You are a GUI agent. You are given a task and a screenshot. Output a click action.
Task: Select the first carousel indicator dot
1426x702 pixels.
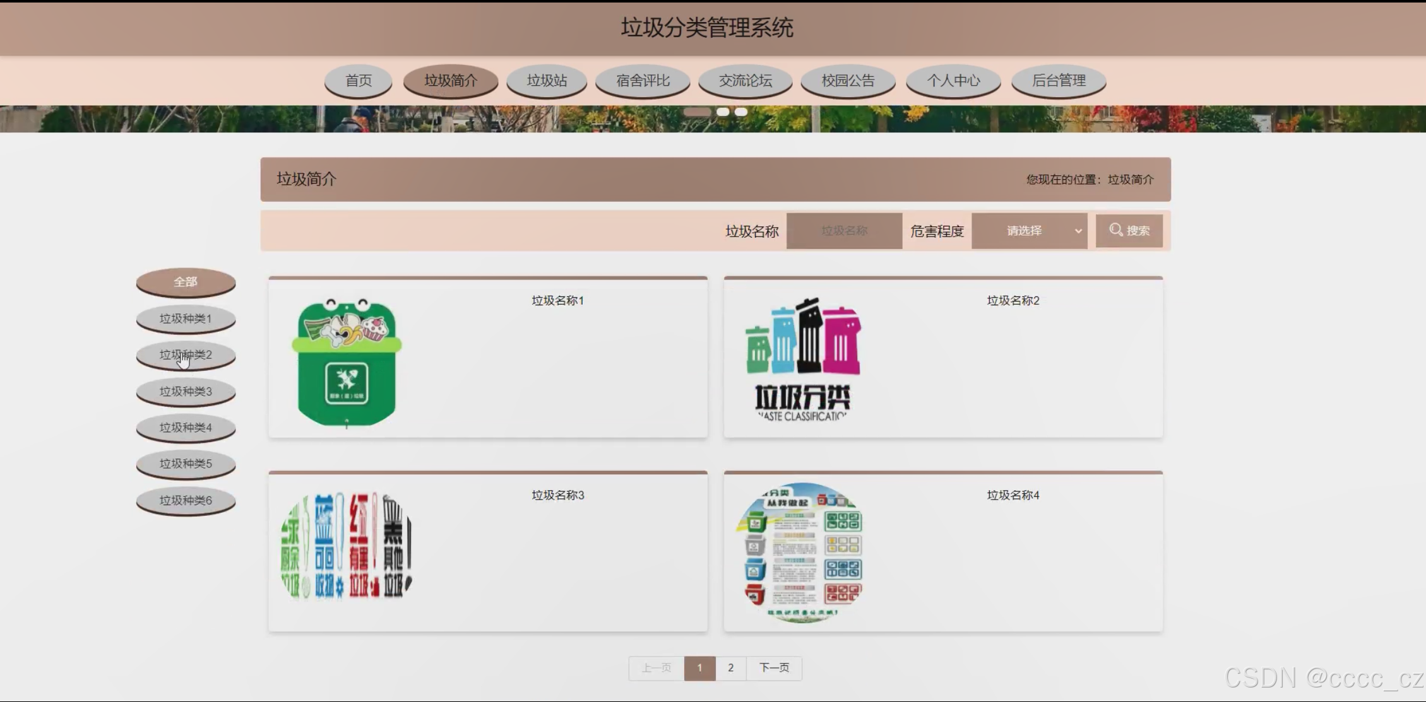(697, 112)
